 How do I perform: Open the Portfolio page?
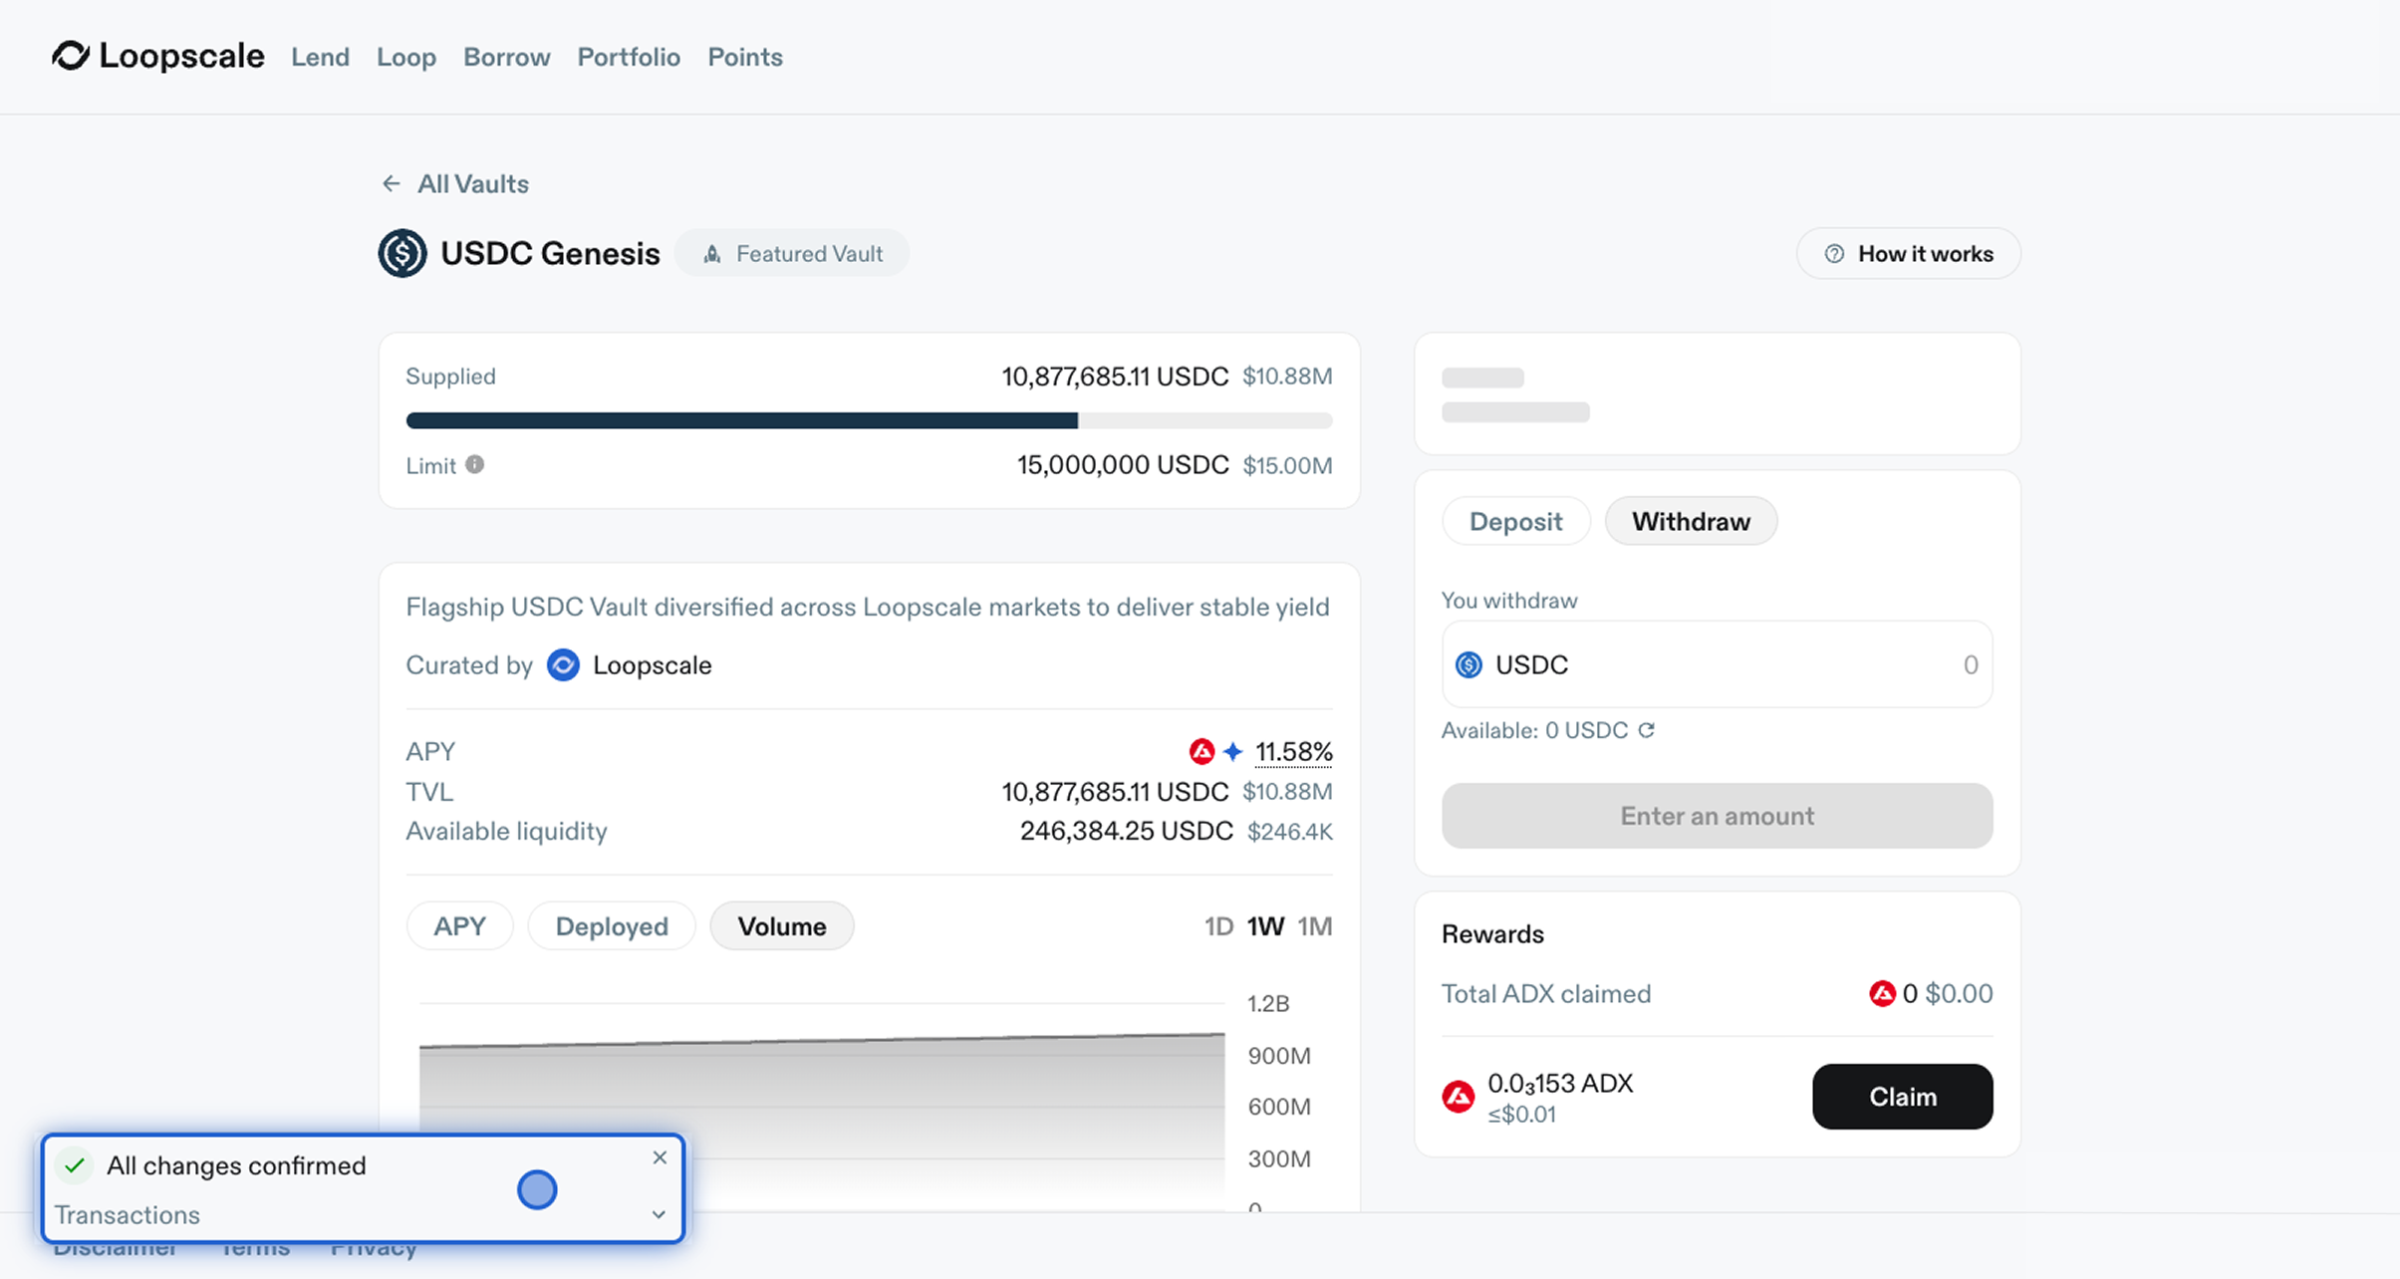click(x=629, y=57)
